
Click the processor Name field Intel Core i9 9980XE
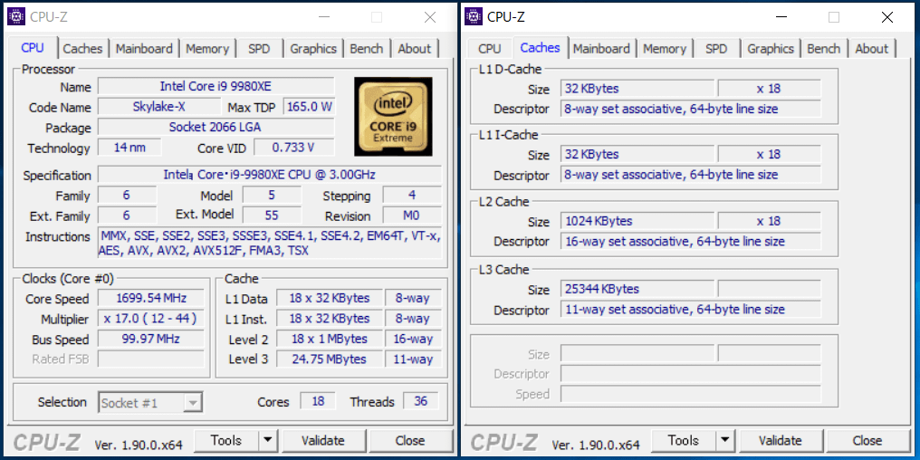(x=216, y=86)
